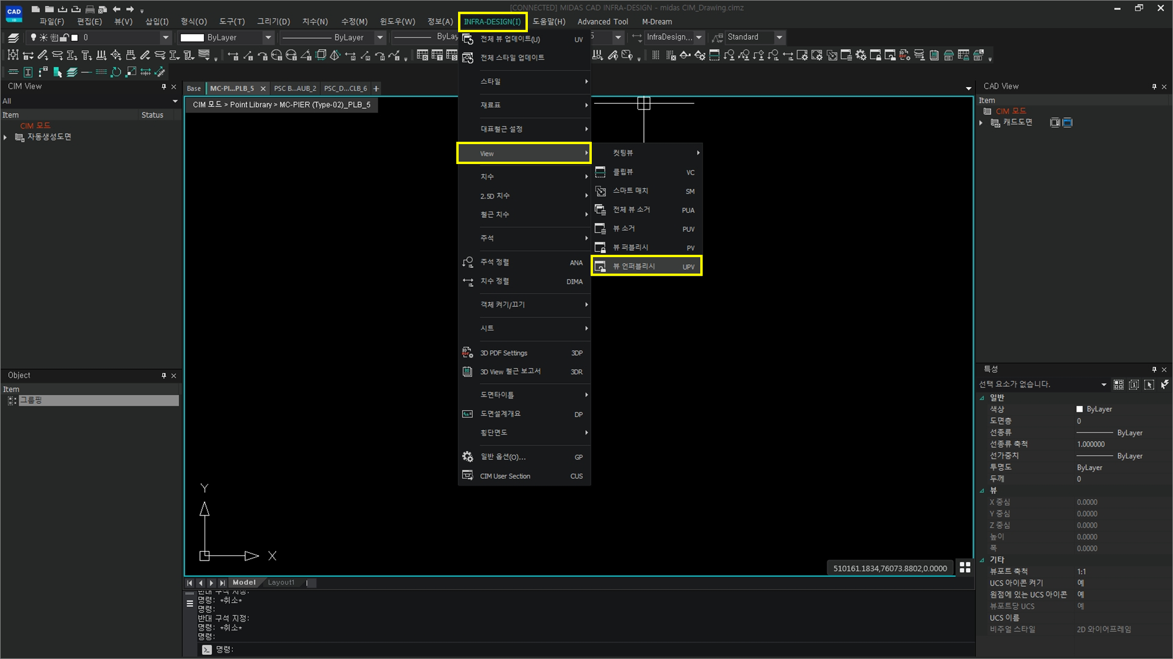The height and width of the screenshot is (659, 1173).
Task: Select the View submenu item
Action: pos(524,153)
